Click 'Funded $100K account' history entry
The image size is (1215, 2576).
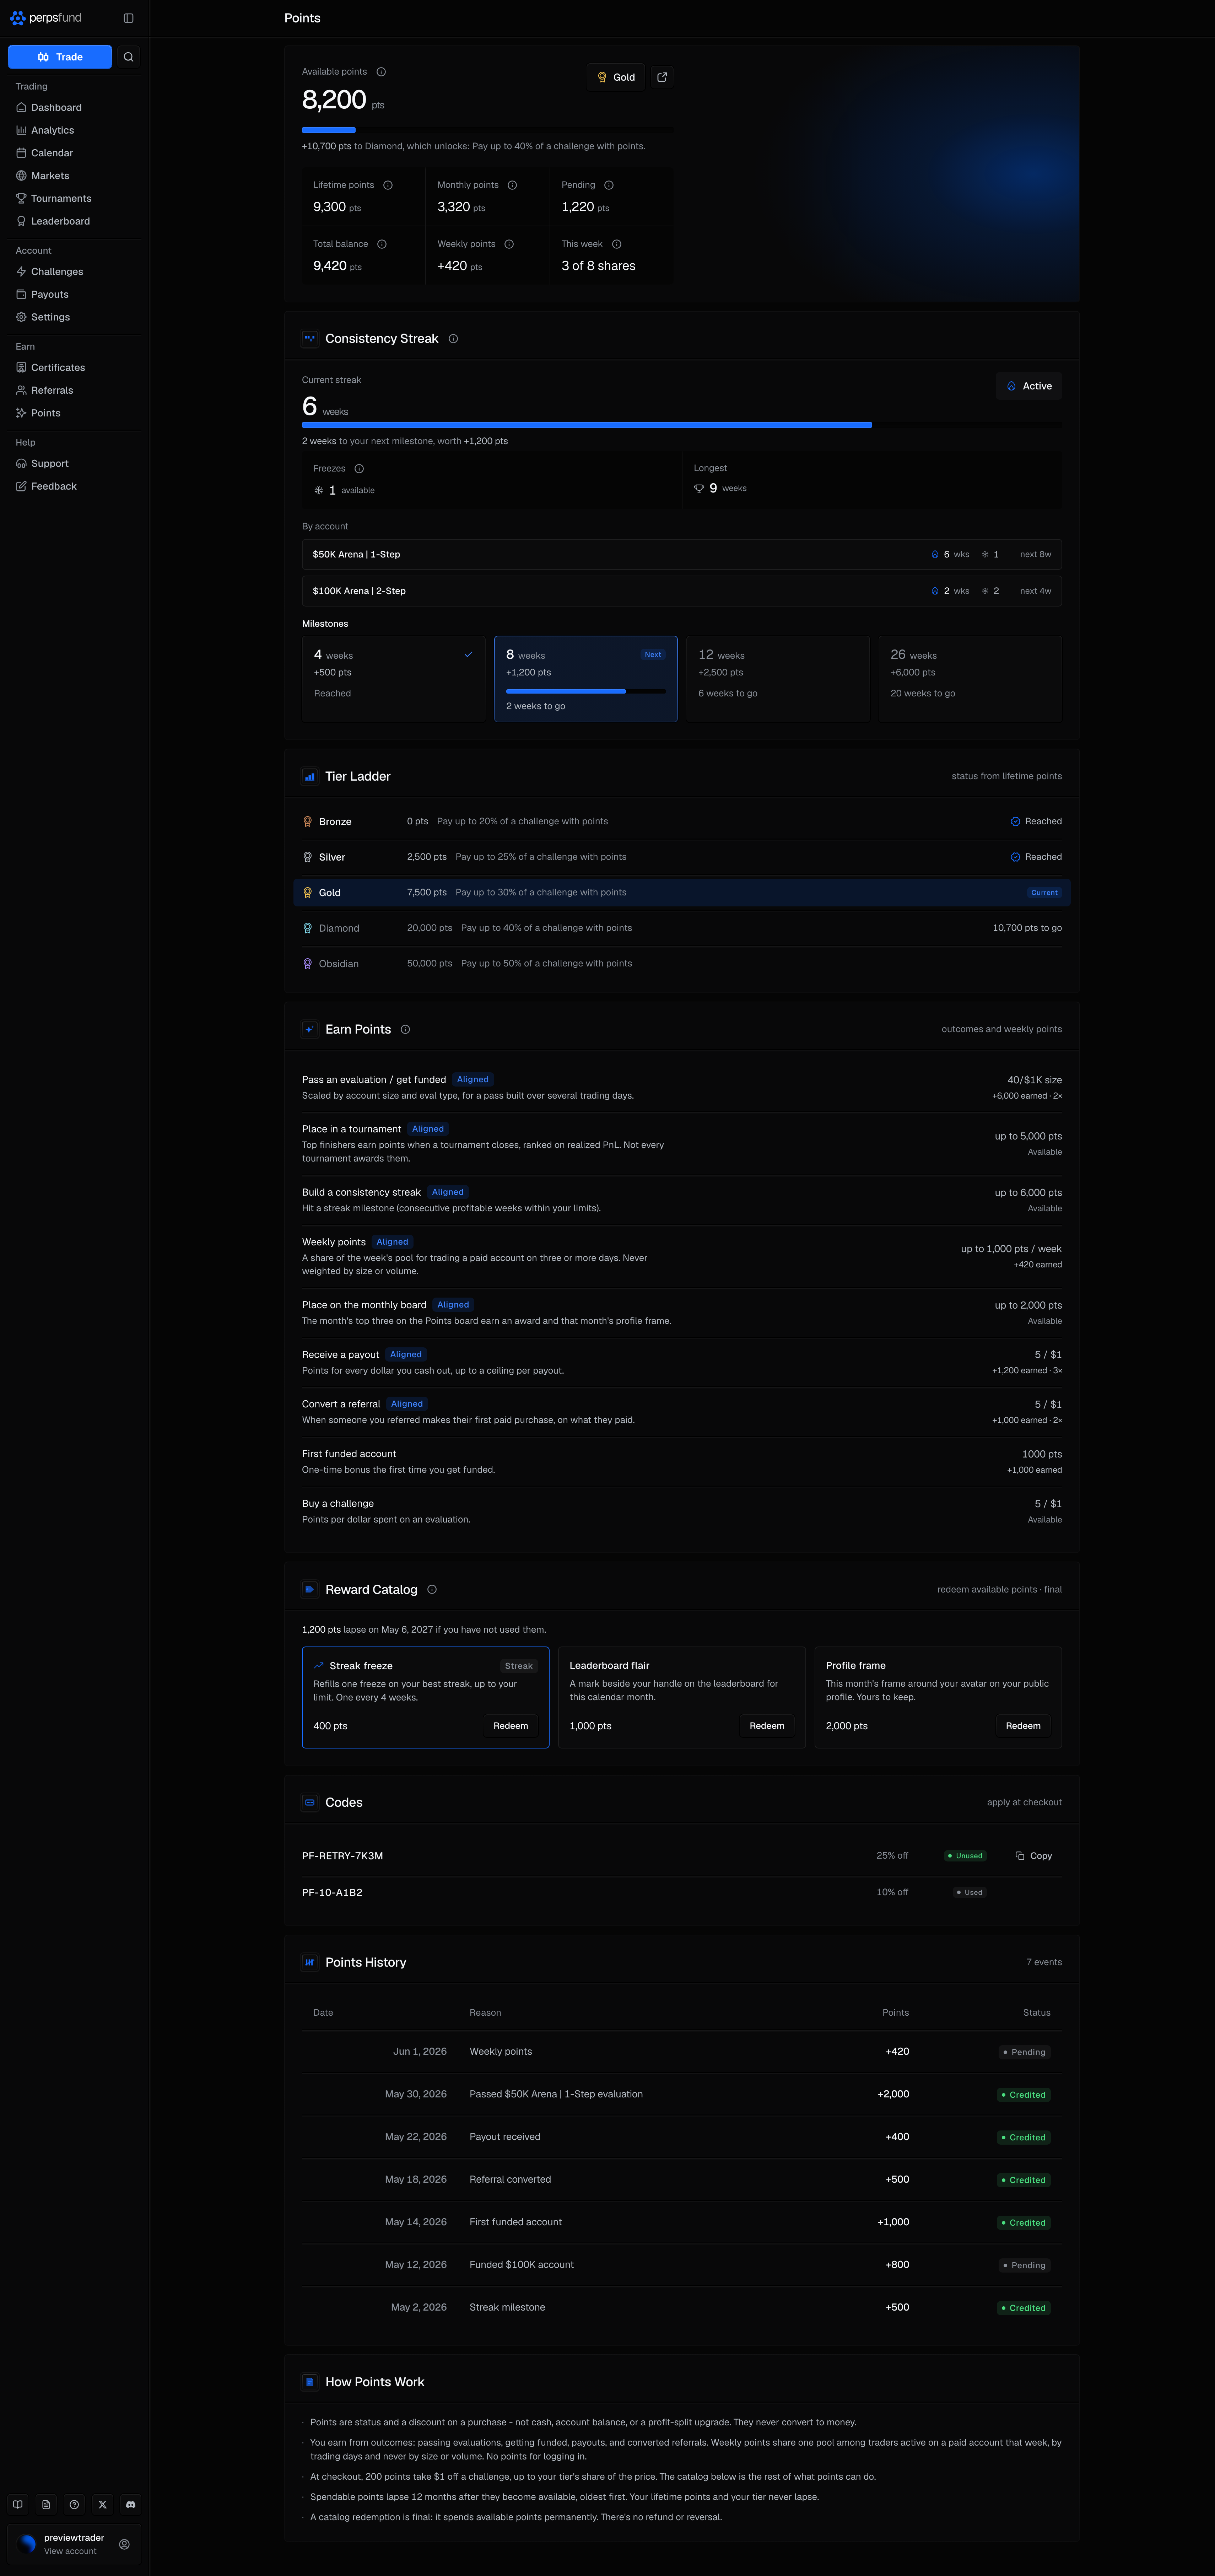[682, 2265]
